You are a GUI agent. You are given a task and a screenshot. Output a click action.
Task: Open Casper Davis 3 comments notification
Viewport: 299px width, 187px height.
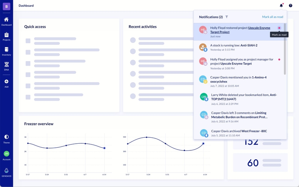pos(238,117)
